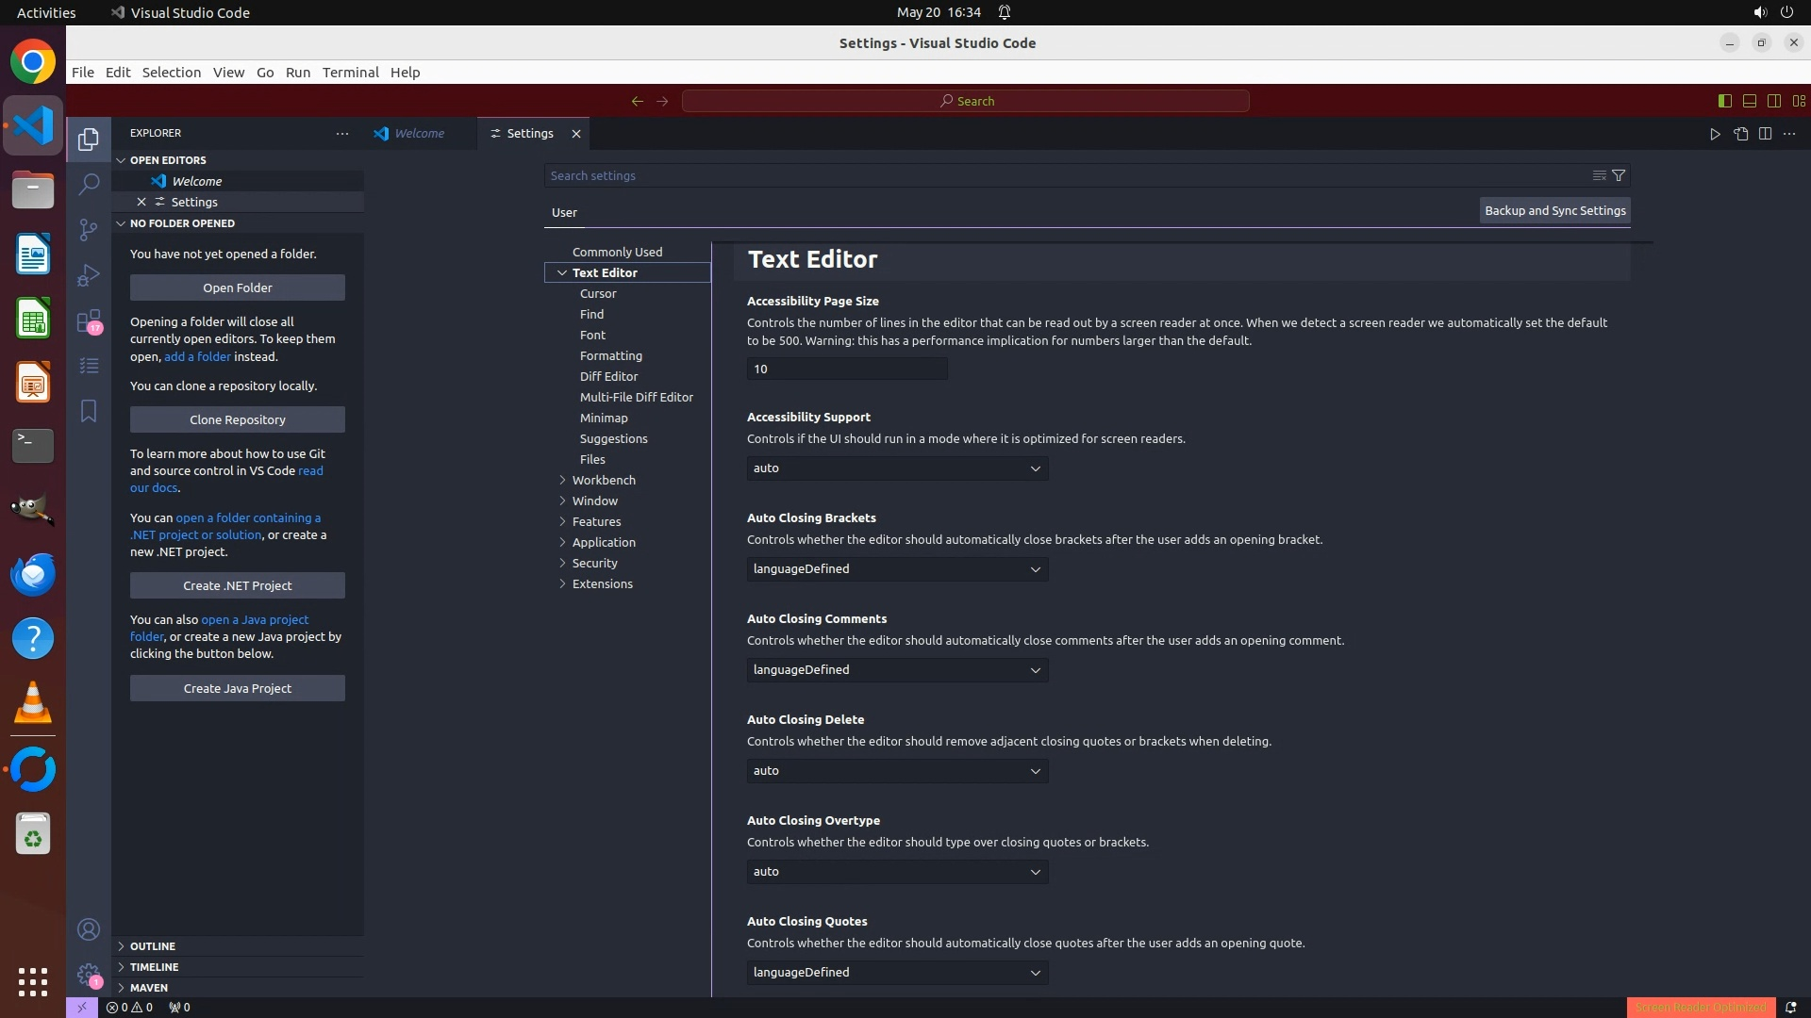The height and width of the screenshot is (1018, 1811).
Task: Open the Terminal menu
Action: pos(350,73)
